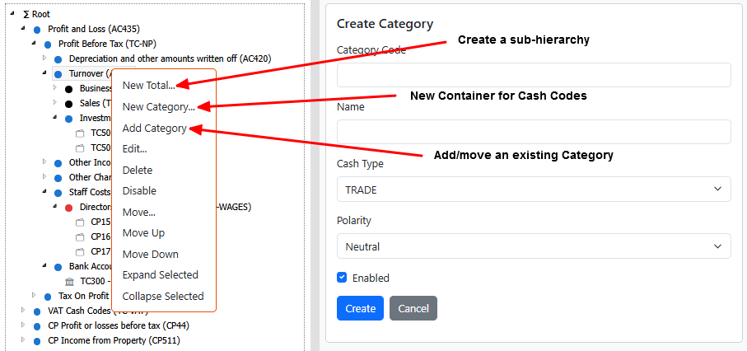This screenshot has height=351, width=747.
Task: Toggle the Enabled checkbox
Action: [x=342, y=278]
